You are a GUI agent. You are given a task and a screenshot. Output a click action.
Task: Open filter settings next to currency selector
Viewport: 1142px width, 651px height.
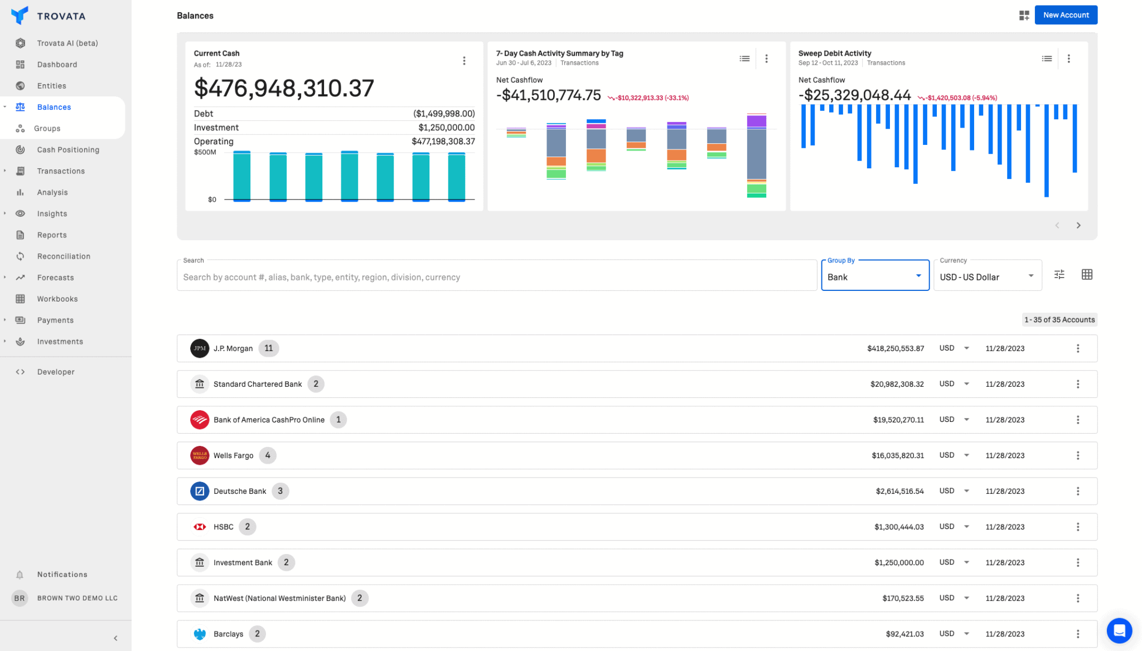click(1059, 274)
